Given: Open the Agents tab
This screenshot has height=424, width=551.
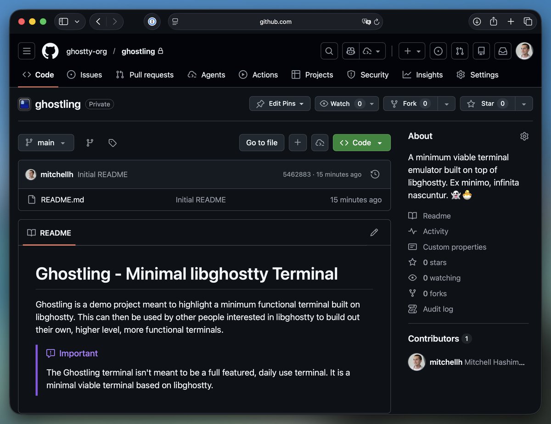Looking at the screenshot, I should (207, 75).
